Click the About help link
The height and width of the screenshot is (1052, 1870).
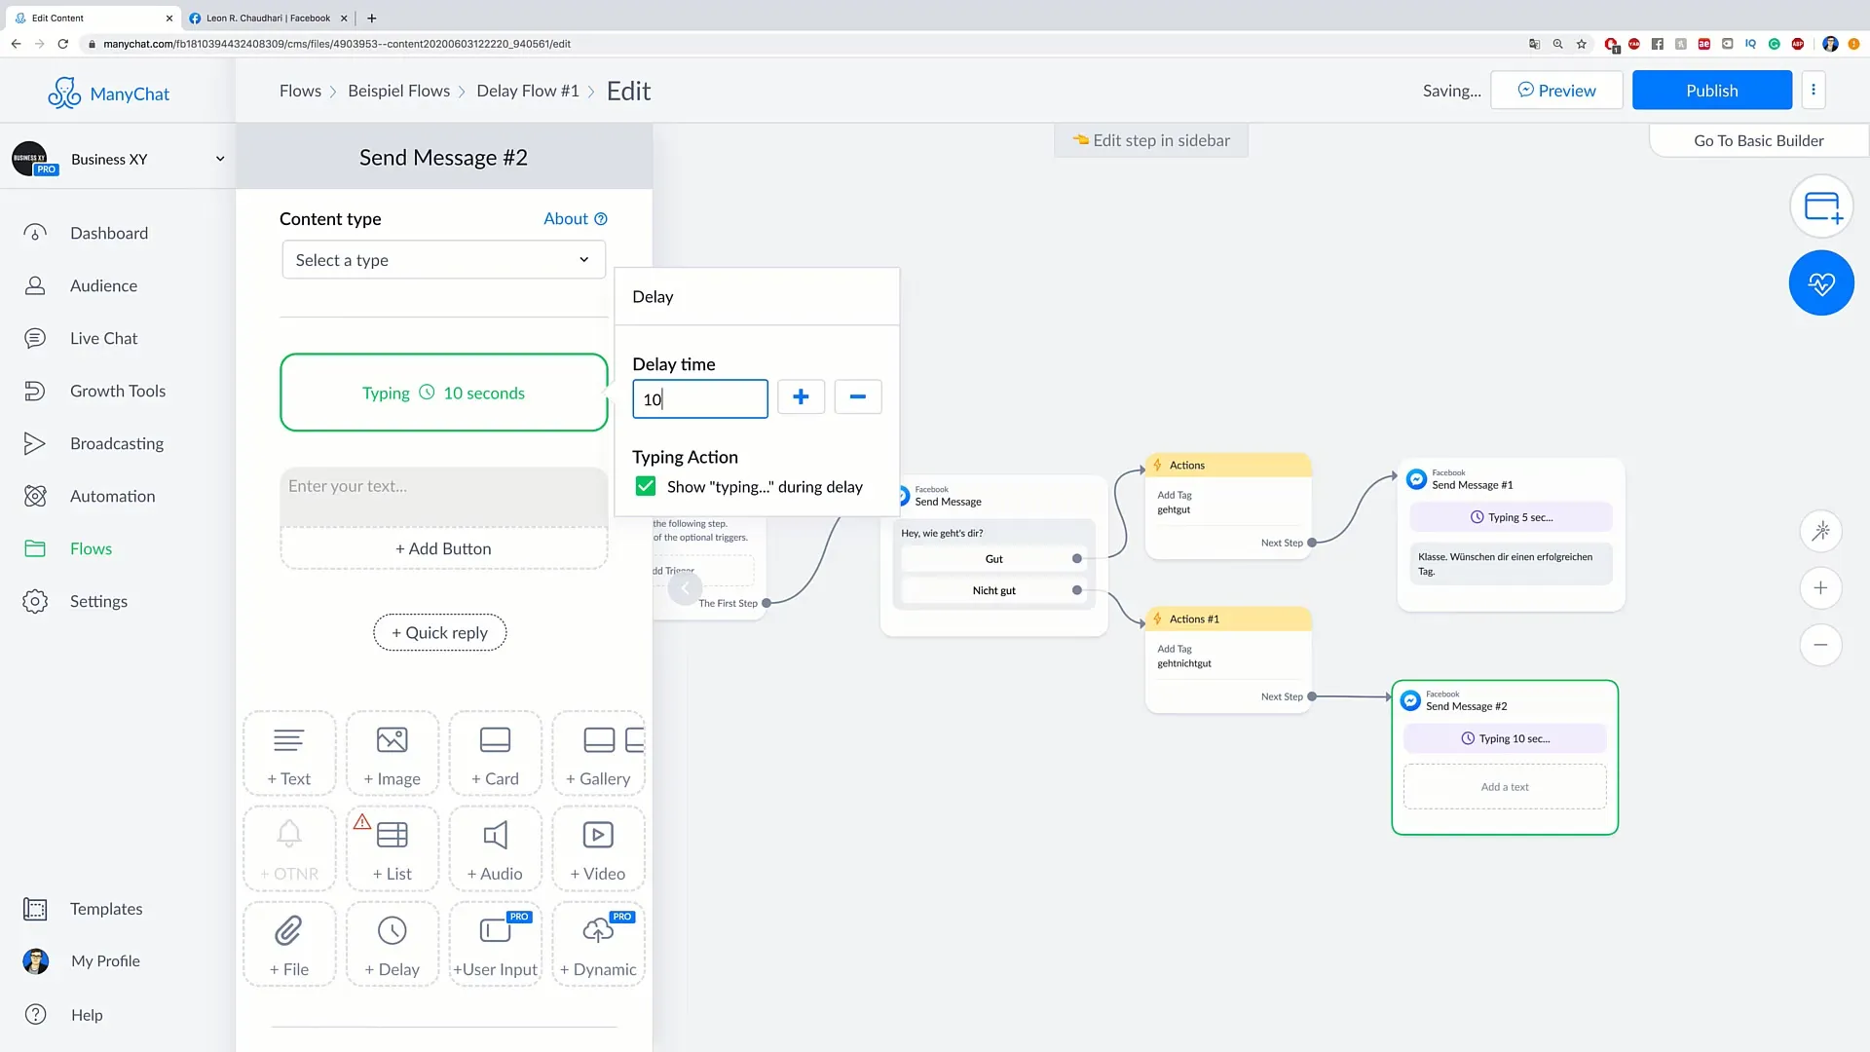tap(576, 218)
